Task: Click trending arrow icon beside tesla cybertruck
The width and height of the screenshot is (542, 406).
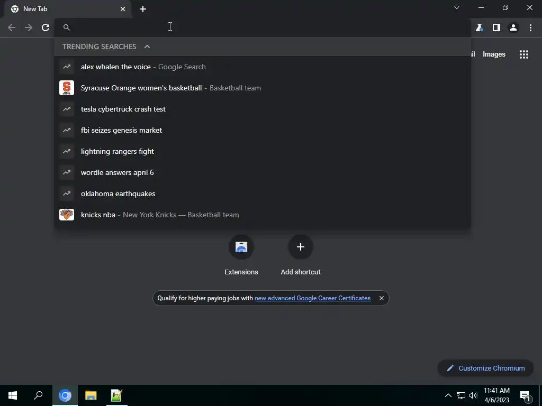Action: tap(67, 109)
